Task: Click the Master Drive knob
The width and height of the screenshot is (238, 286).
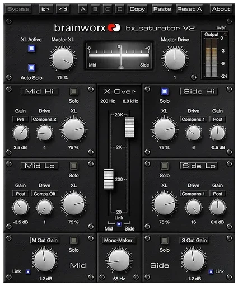Action: [175, 59]
